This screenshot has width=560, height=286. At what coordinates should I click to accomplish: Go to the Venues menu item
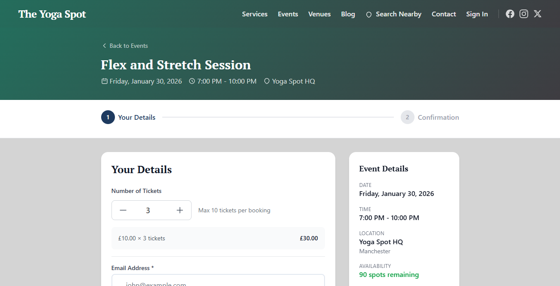pyautogui.click(x=319, y=14)
